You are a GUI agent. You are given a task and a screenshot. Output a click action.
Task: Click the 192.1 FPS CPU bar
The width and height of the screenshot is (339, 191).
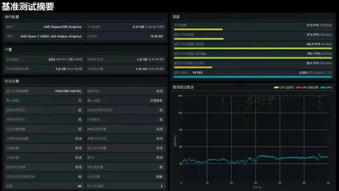[253, 58]
